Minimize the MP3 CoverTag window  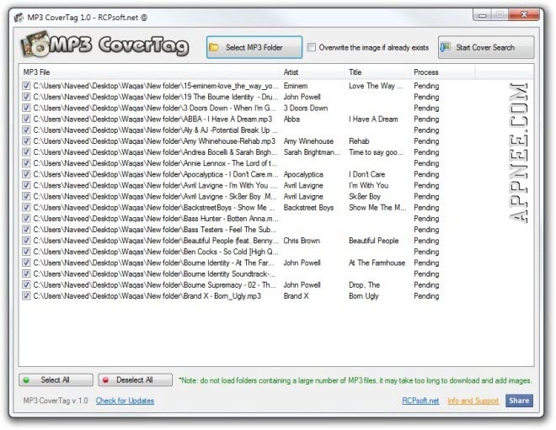tap(482, 15)
